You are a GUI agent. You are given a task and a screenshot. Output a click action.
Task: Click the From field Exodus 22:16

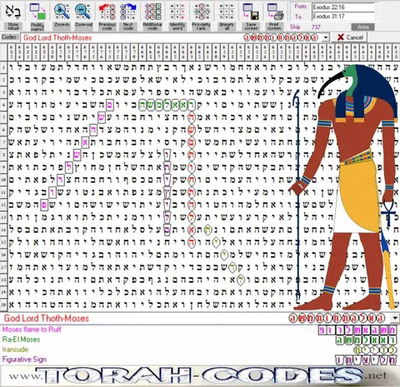pyautogui.click(x=342, y=7)
